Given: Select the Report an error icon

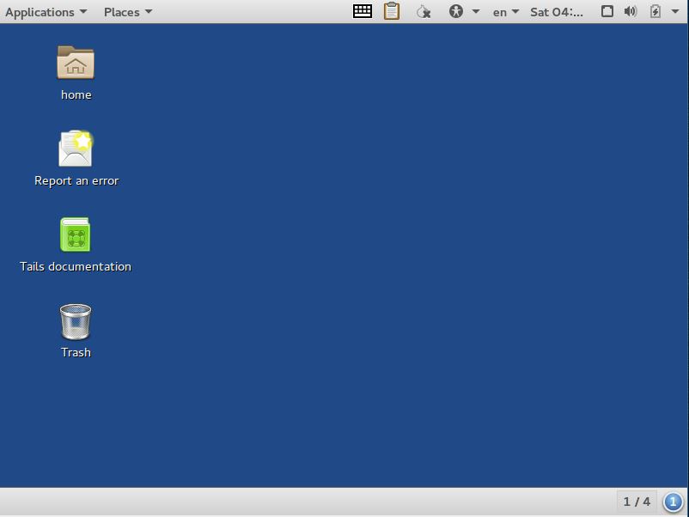Looking at the screenshot, I should (76, 149).
